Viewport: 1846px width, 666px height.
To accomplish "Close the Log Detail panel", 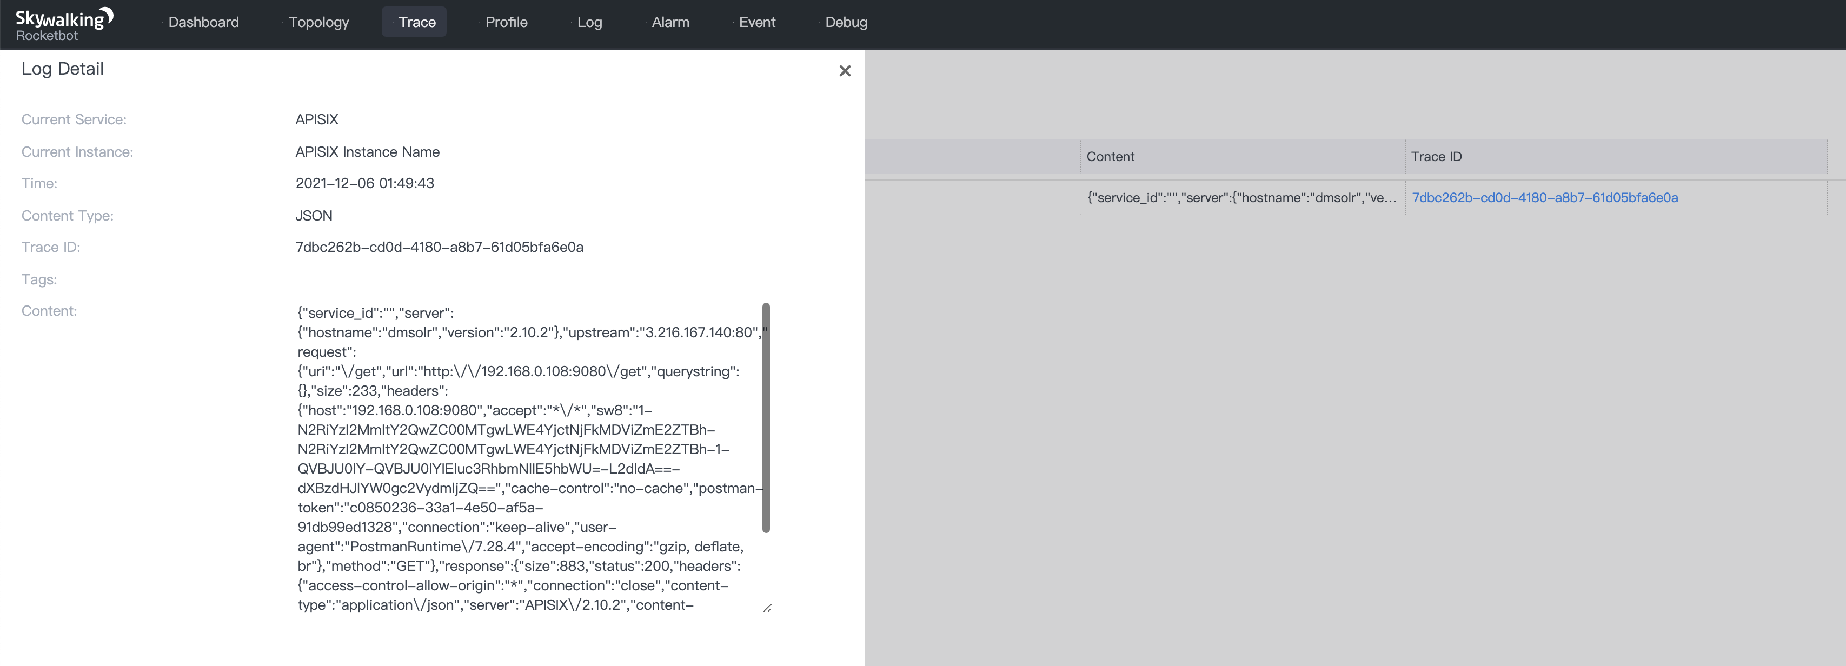I will 844,71.
